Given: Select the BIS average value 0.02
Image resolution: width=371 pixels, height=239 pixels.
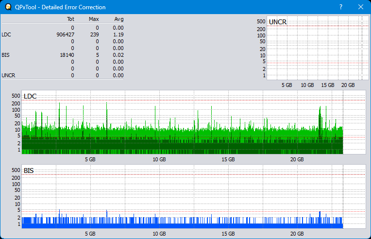Looking at the screenshot, I should tap(118, 55).
